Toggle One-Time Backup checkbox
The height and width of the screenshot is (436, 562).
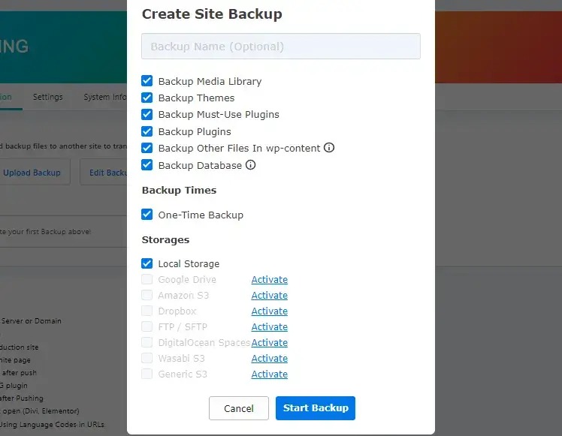tap(147, 215)
